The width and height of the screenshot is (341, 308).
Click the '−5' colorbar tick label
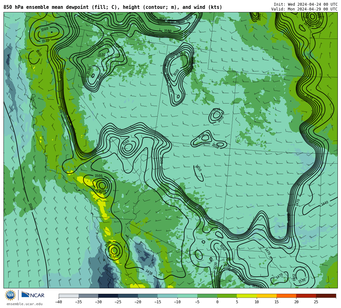coord(197,302)
